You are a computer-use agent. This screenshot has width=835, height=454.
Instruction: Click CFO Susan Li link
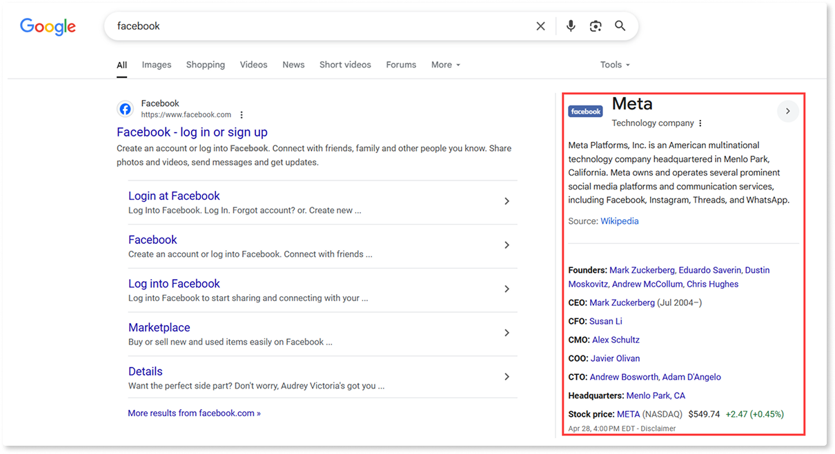[x=607, y=321]
